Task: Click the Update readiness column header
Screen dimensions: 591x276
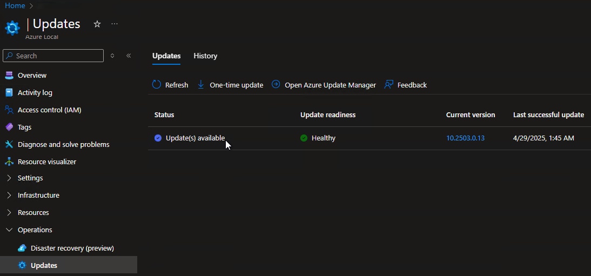Action: (x=328, y=115)
